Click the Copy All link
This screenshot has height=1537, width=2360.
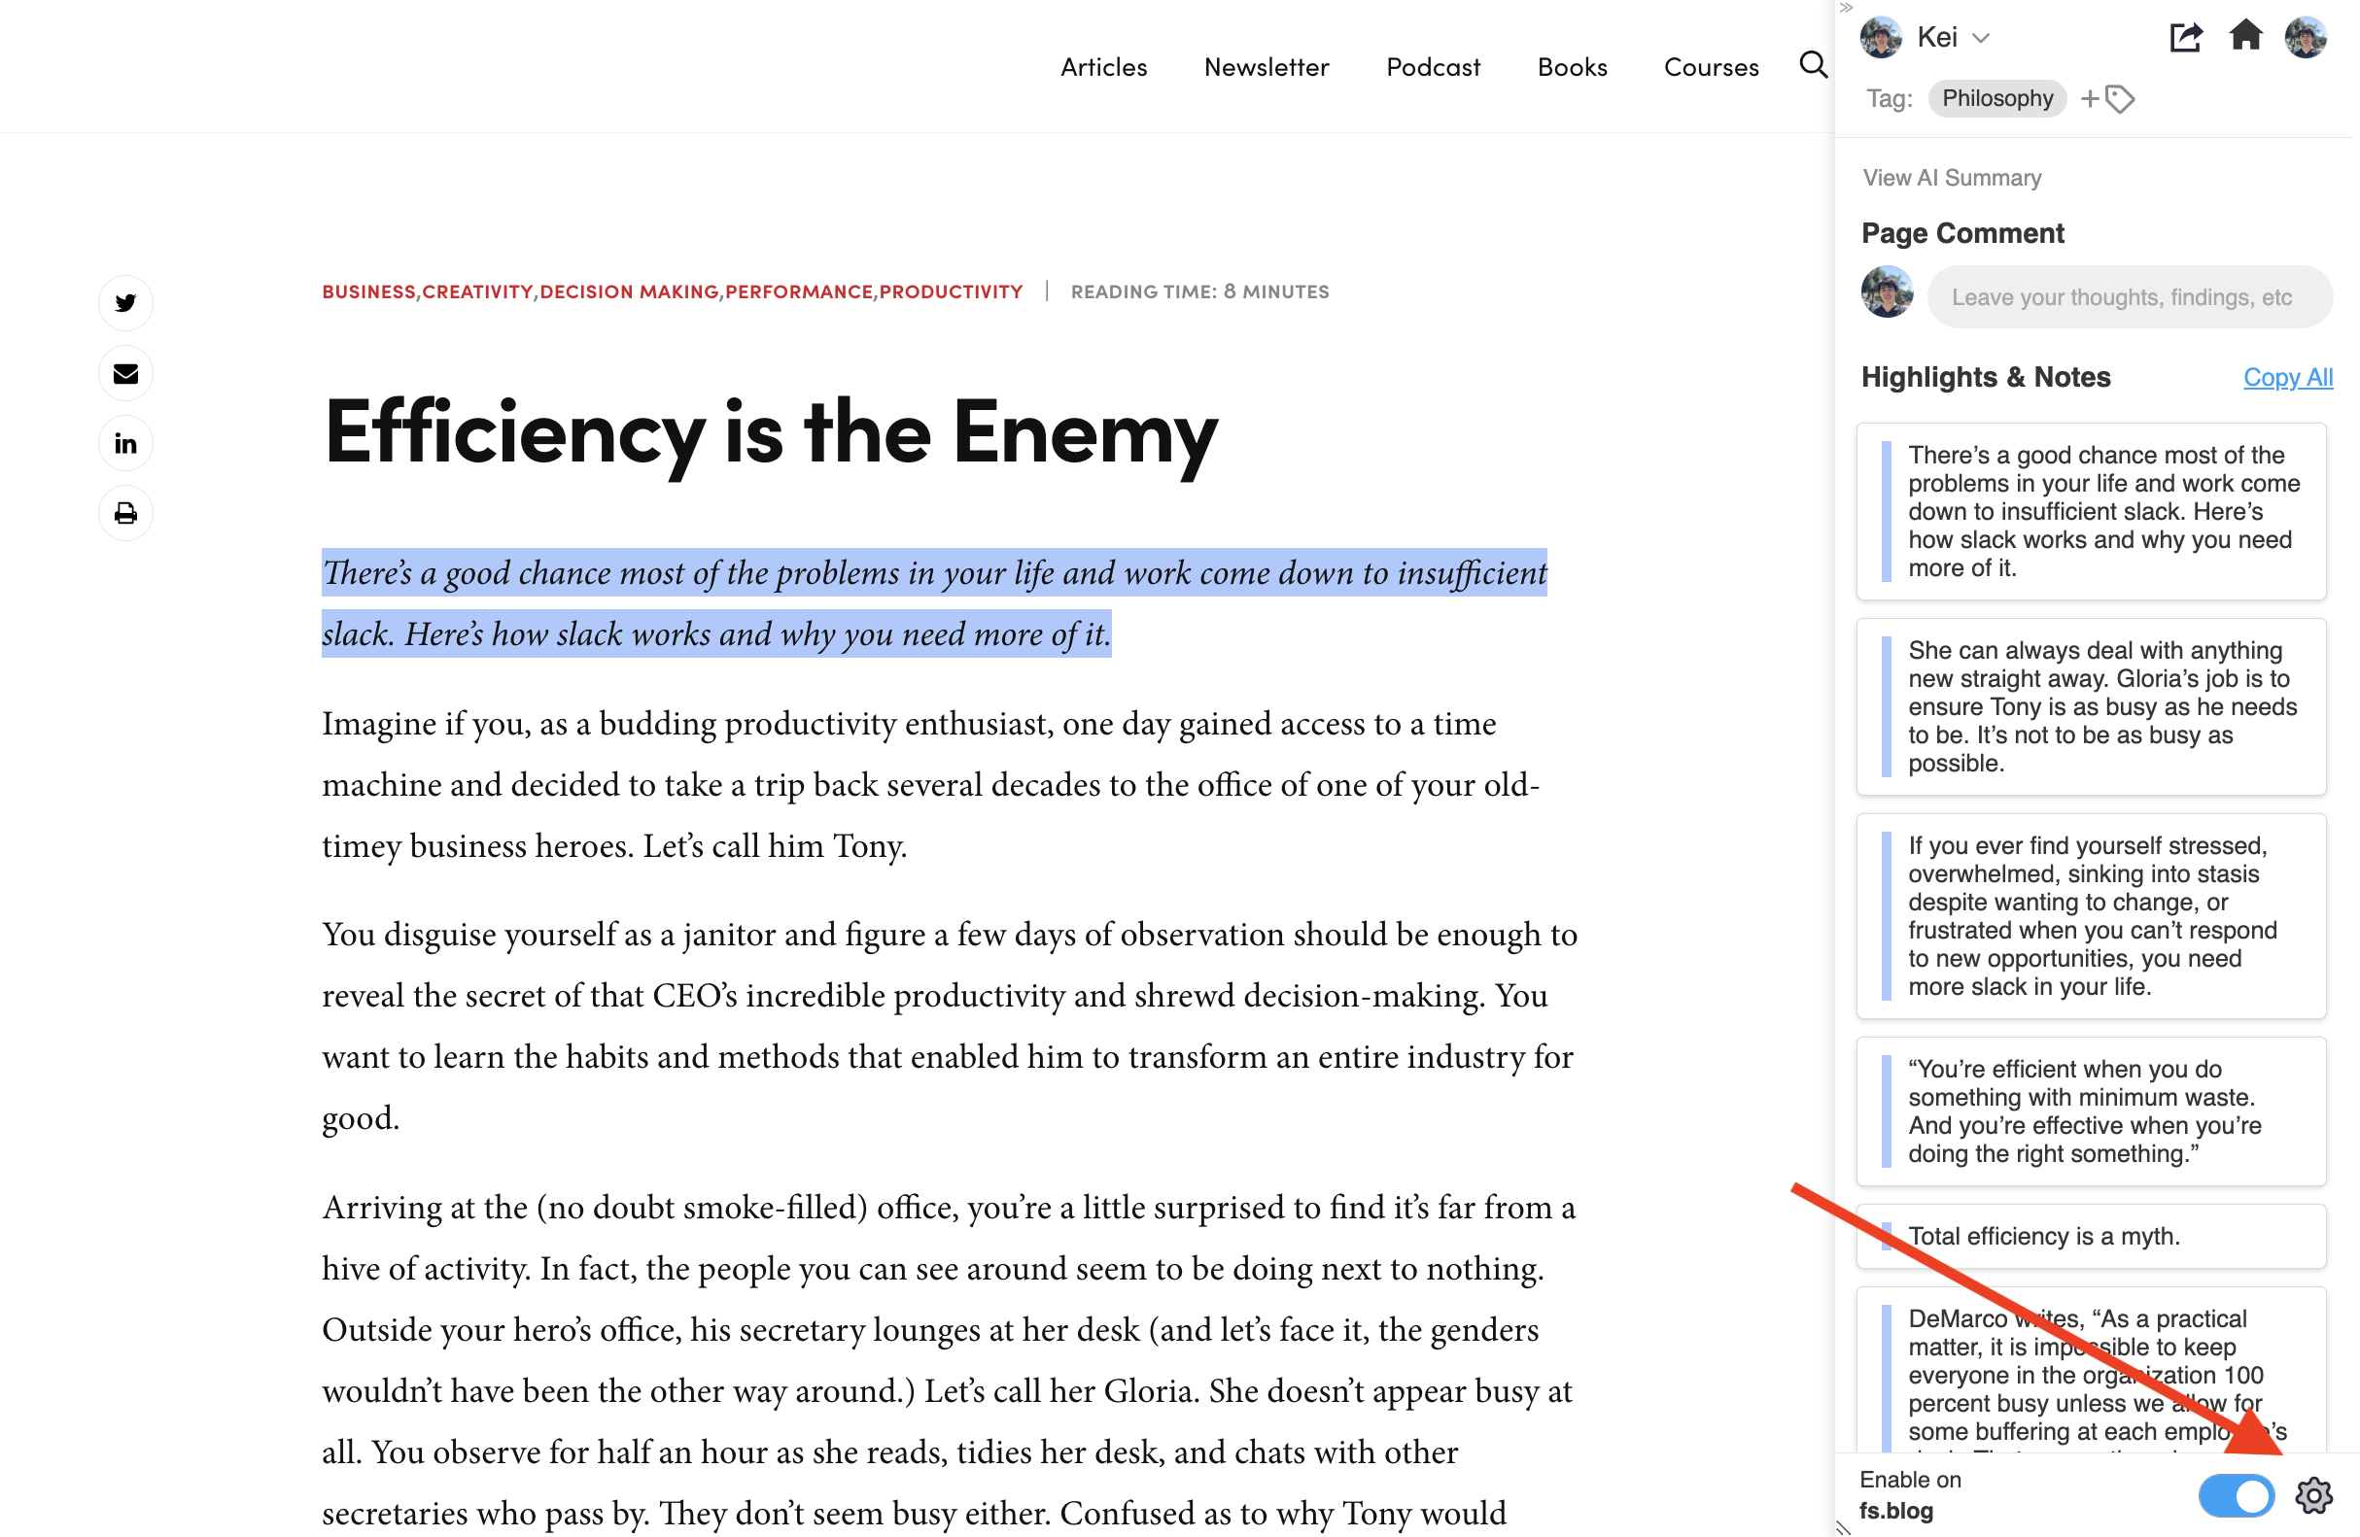click(2287, 378)
